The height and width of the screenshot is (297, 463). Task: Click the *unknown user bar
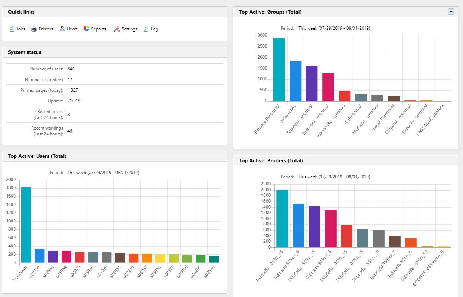point(26,225)
